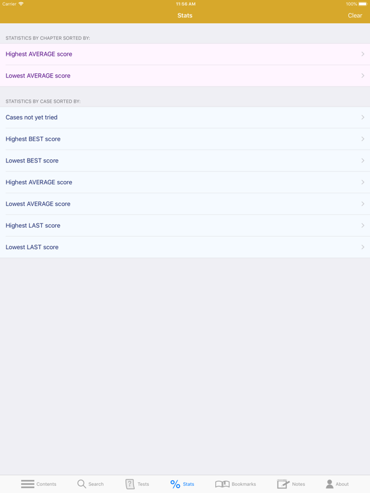
Task: Tap chevron beside Lowest LAST score
Action: tap(363, 247)
